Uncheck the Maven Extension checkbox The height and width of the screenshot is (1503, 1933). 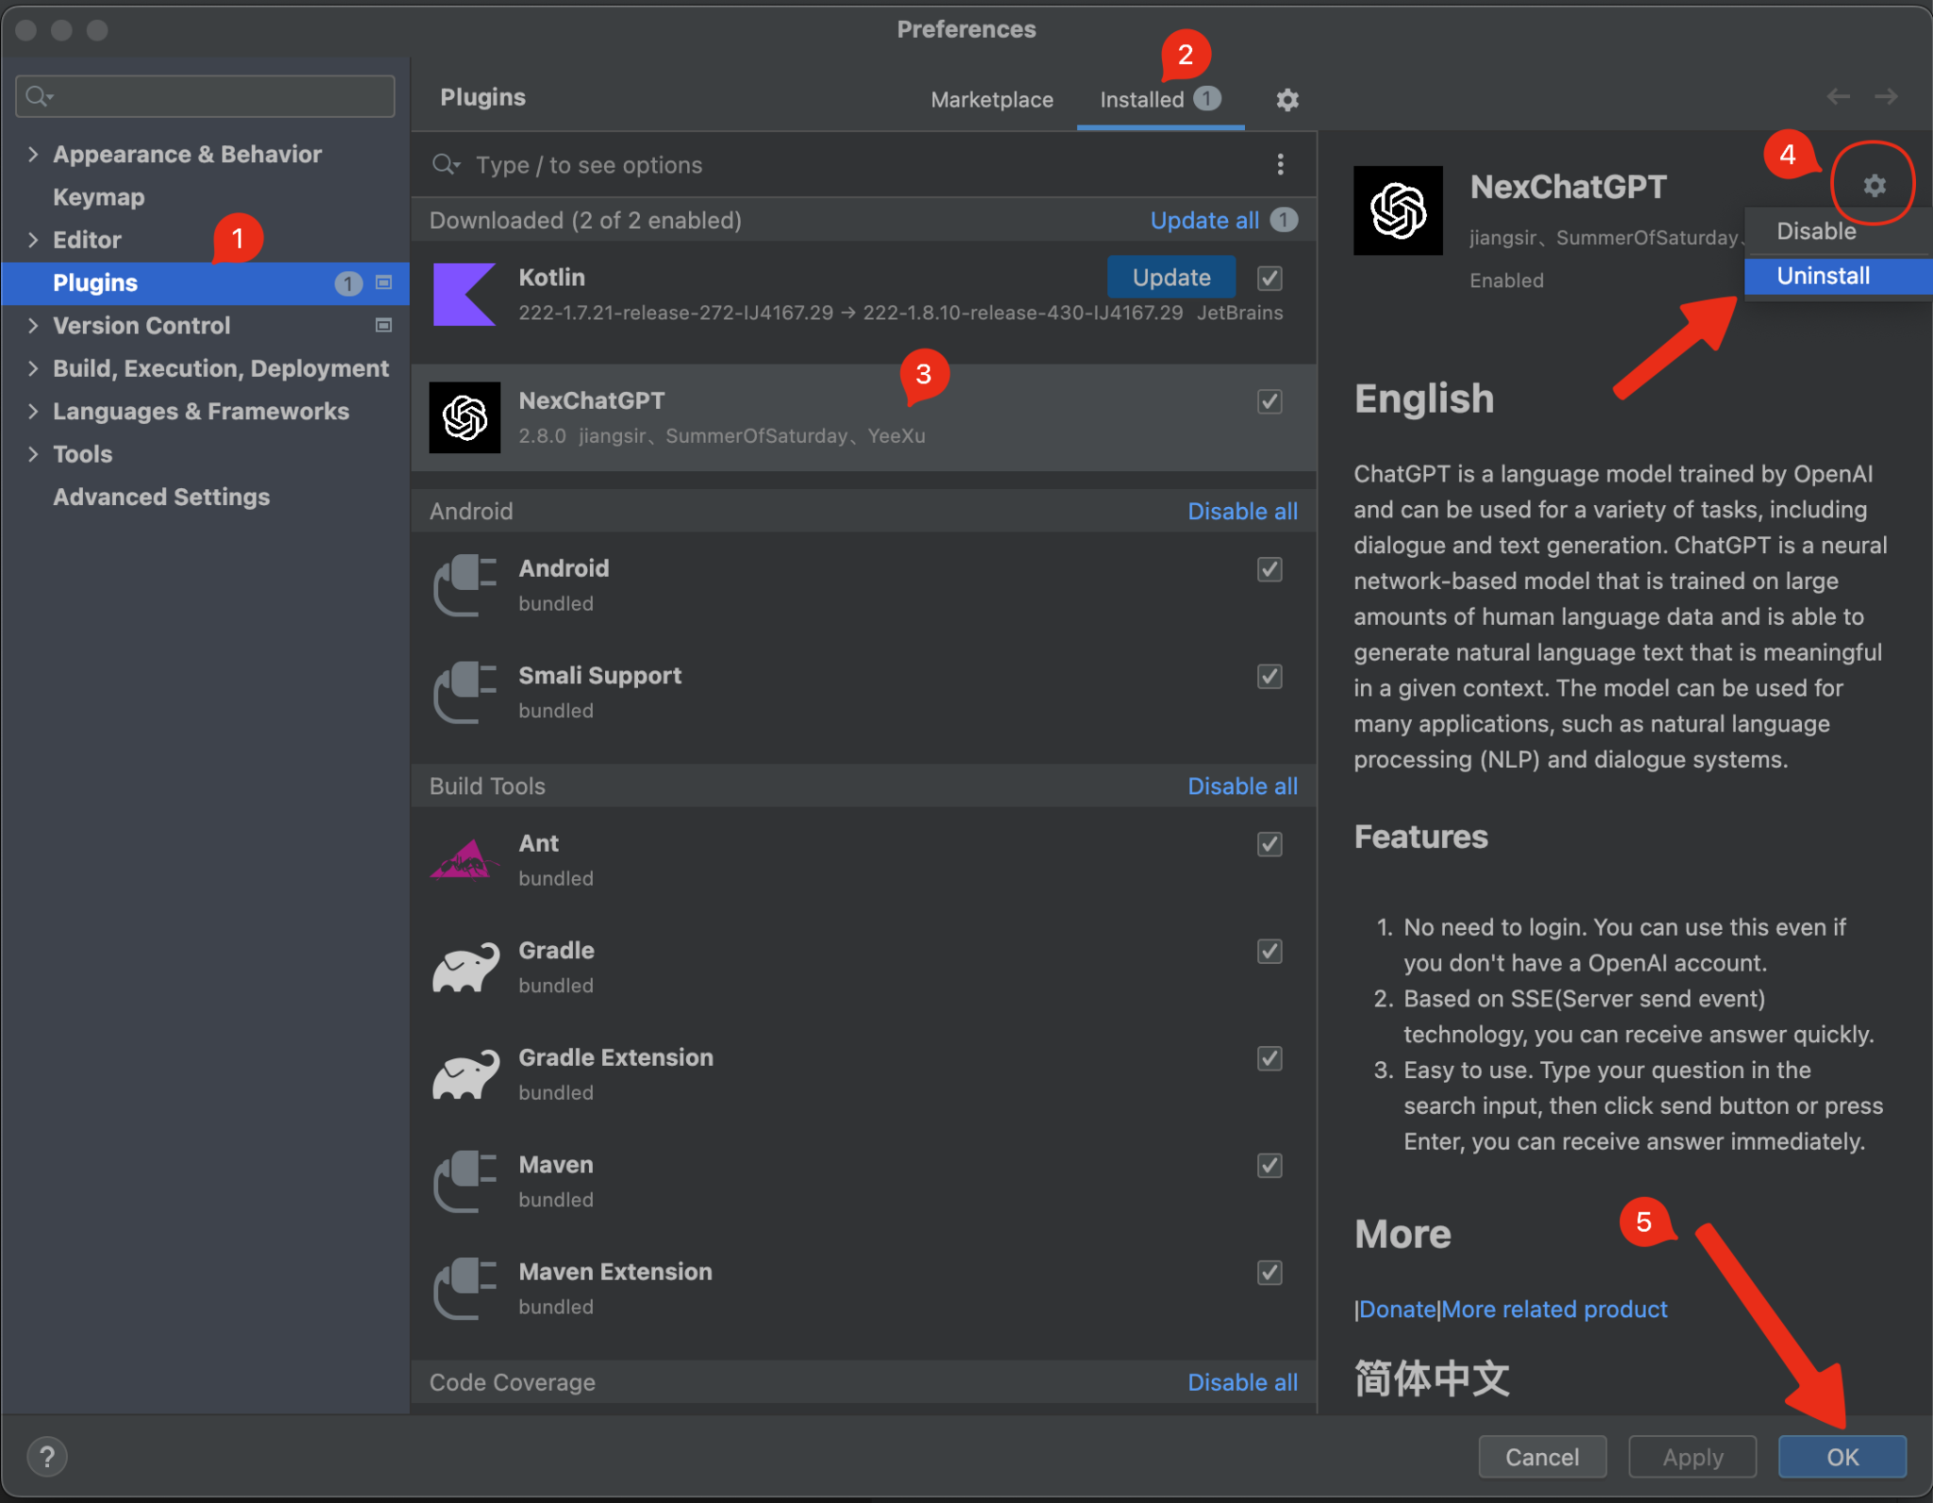1269,1273
